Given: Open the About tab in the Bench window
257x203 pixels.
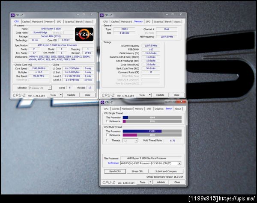Looking at the screenshot, I should [178, 109].
